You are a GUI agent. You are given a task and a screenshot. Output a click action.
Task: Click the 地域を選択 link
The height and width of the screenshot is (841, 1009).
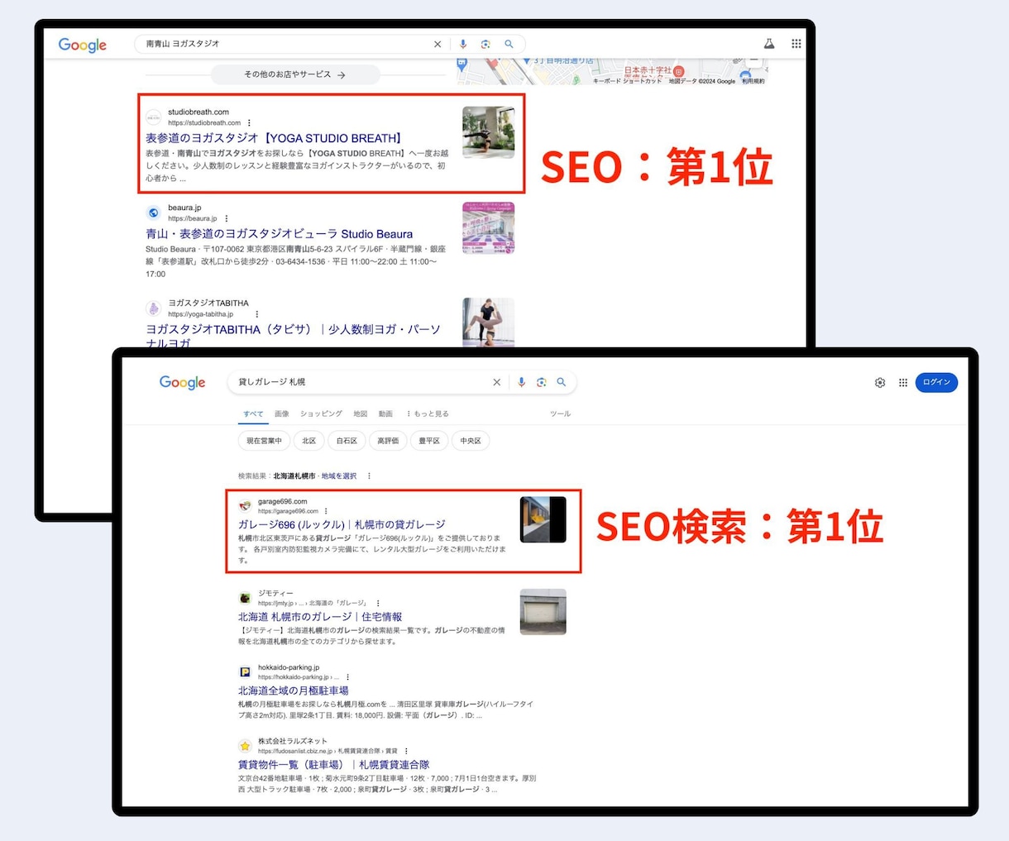339,476
